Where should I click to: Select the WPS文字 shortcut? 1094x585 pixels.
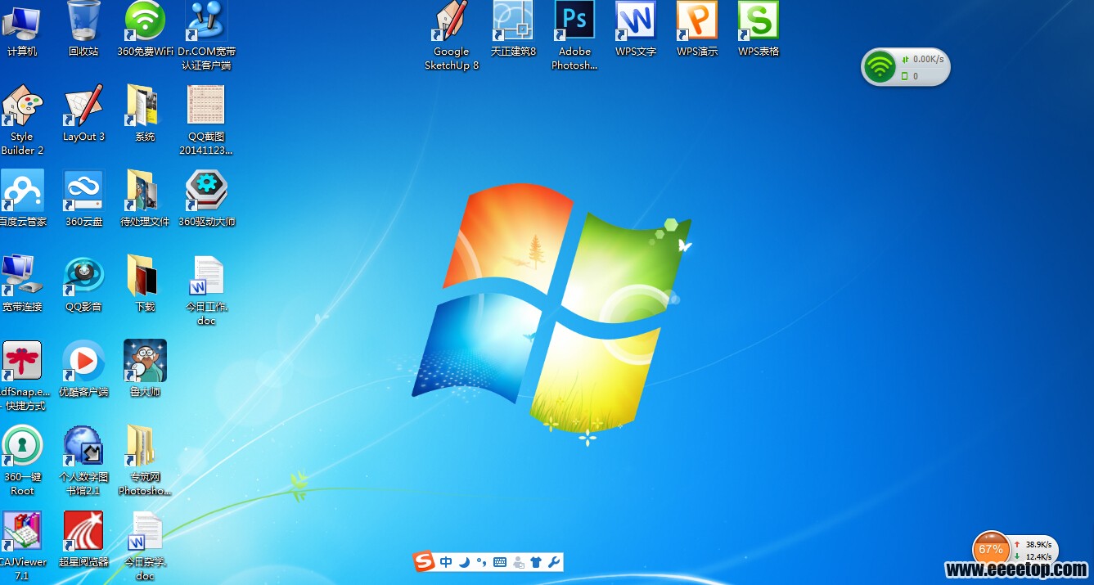(x=636, y=29)
